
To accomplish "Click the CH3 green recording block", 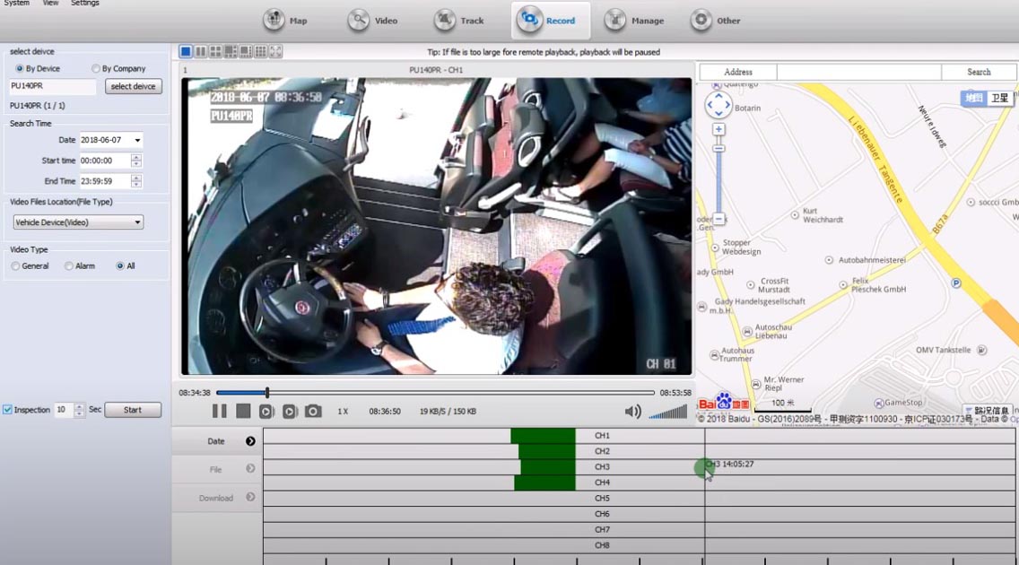I will click(548, 467).
